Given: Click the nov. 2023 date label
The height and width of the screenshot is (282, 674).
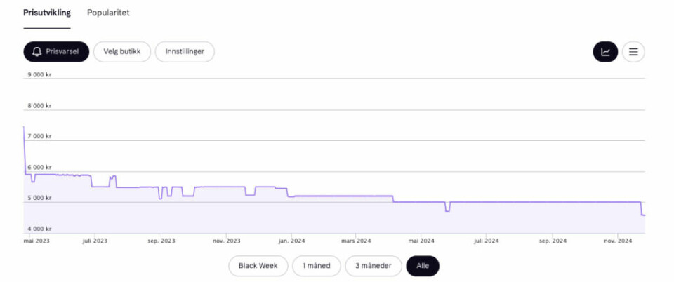Looking at the screenshot, I should point(227,241).
